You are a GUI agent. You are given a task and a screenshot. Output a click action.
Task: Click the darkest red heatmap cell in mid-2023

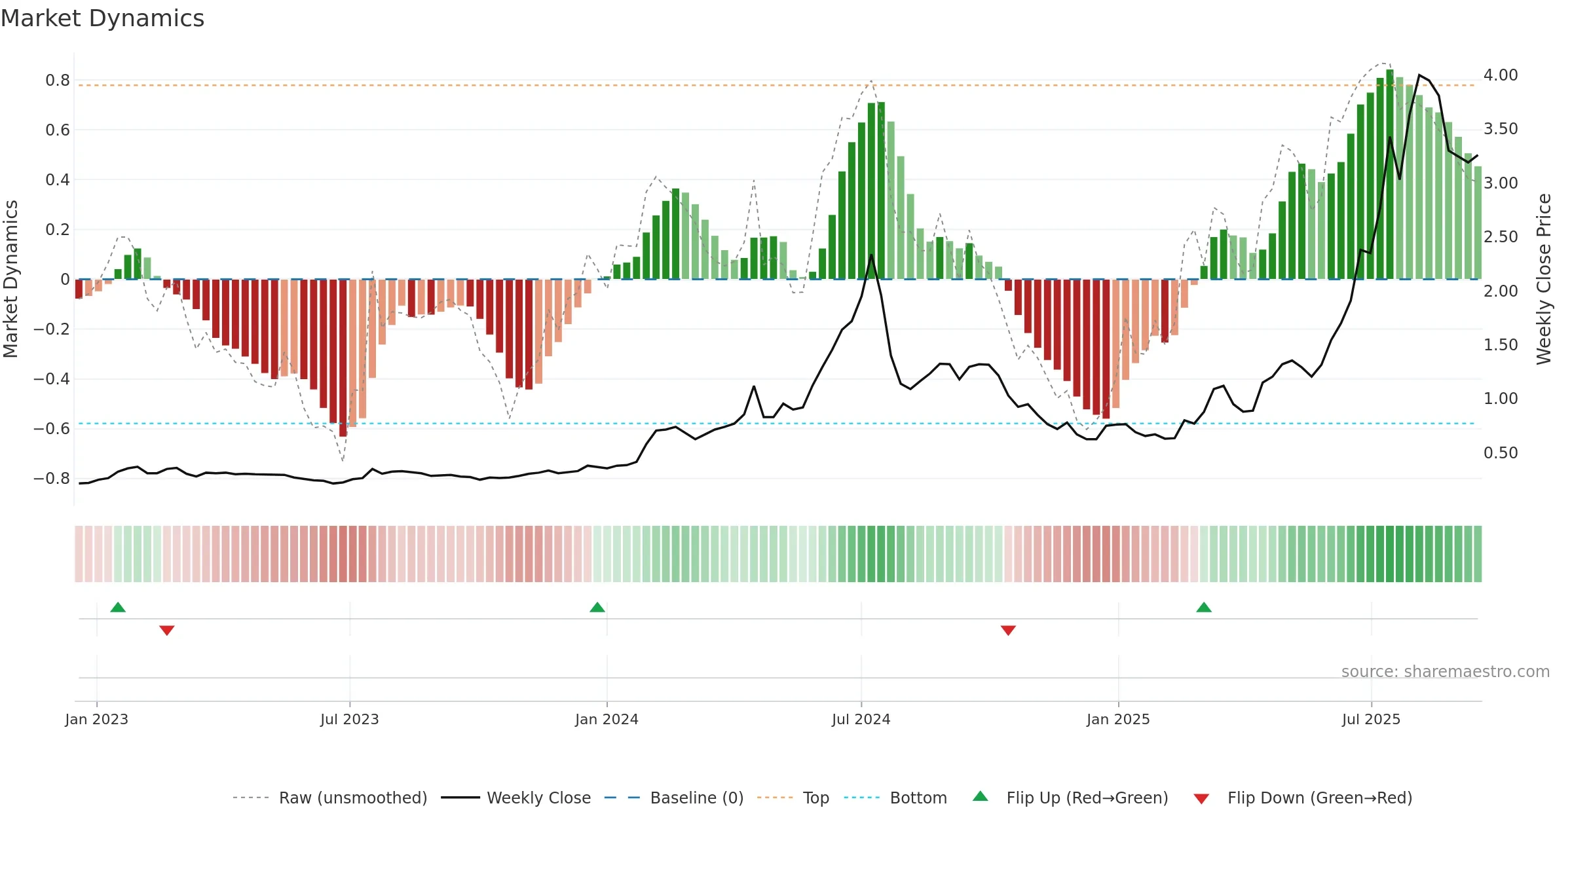[343, 554]
